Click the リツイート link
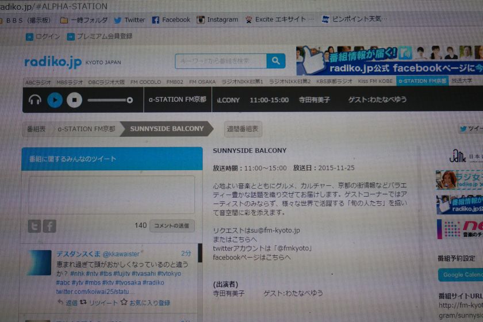The width and height of the screenshot is (483, 322). tap(99, 303)
